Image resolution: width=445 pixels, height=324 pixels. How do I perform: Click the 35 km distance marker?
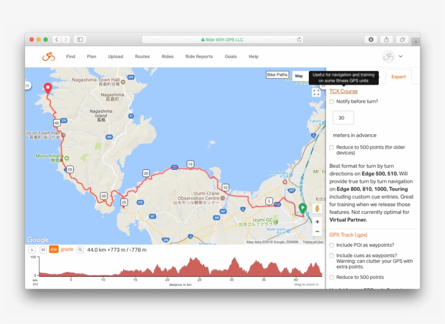pyautogui.click(x=70, y=169)
